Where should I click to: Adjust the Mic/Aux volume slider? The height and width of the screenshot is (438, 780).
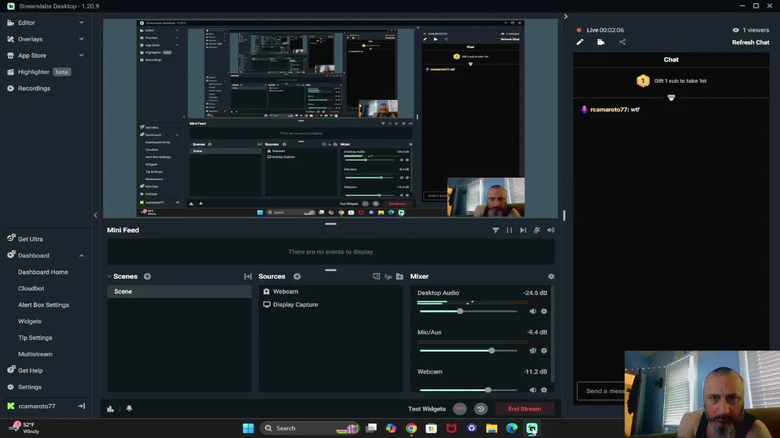click(468, 350)
